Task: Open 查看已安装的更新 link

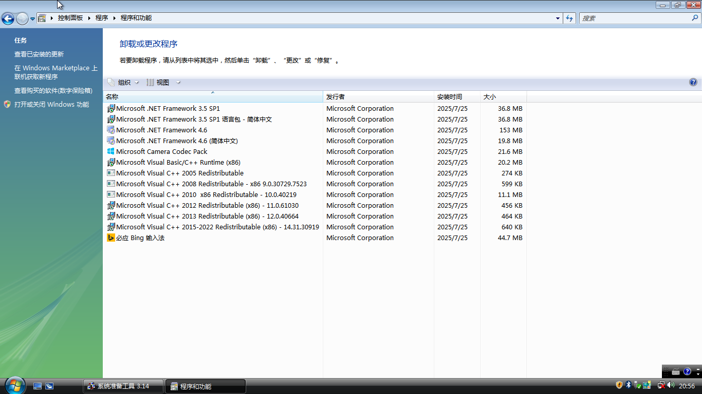Action: (39, 54)
